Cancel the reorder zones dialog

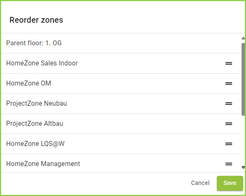200,183
